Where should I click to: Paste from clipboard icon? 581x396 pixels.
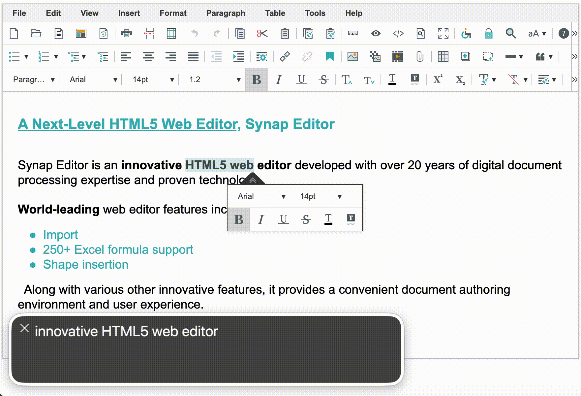point(285,33)
